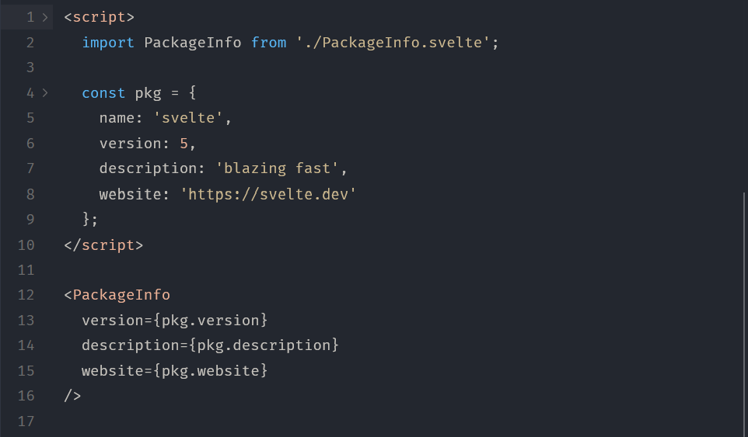This screenshot has width=748, height=437.
Task: Follow the './PackageInfo.svelte' import path
Action: (x=397, y=43)
